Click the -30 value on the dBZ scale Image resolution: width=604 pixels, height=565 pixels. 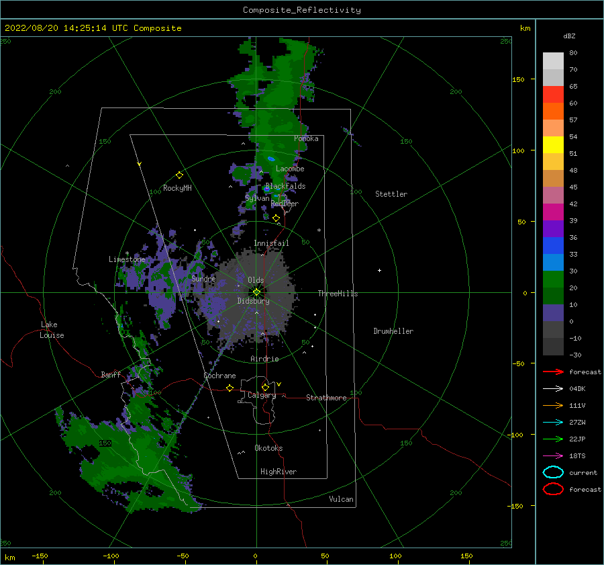point(575,355)
